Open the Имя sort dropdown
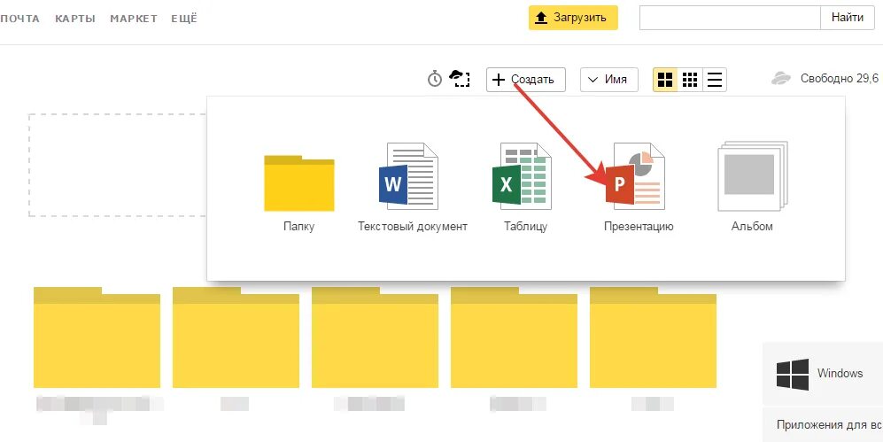Image resolution: width=883 pixels, height=442 pixels. (608, 80)
